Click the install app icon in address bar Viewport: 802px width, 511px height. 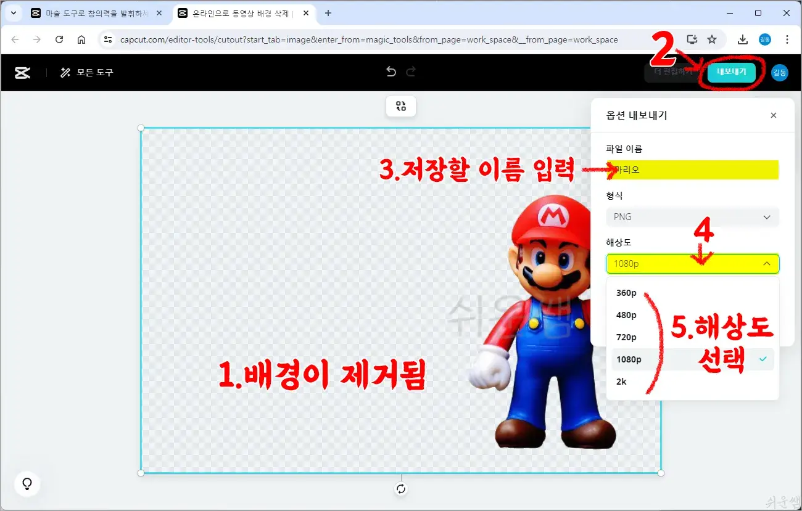click(x=692, y=39)
